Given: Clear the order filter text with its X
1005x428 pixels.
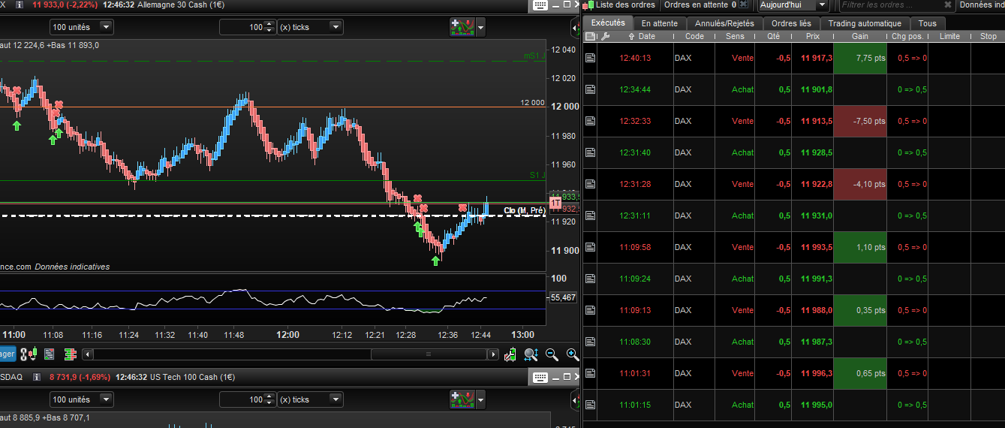Looking at the screenshot, I should pos(948,5).
